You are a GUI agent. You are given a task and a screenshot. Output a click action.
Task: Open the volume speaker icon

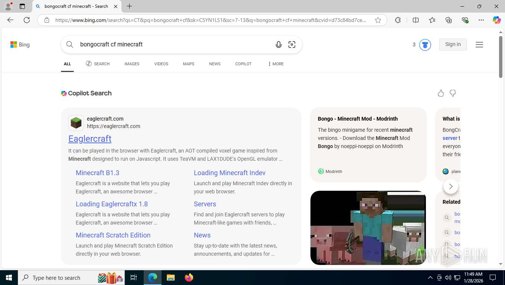pyautogui.click(x=448, y=278)
